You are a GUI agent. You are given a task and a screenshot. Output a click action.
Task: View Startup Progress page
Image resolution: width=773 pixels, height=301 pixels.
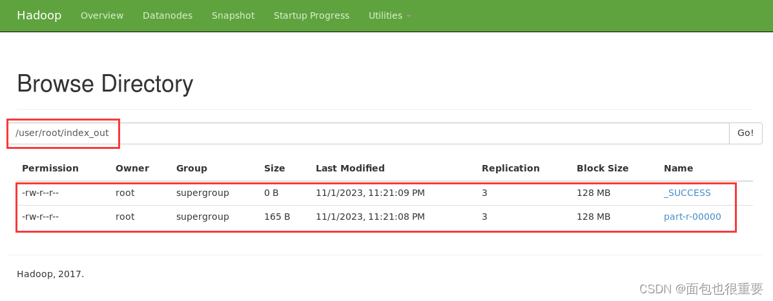click(311, 15)
